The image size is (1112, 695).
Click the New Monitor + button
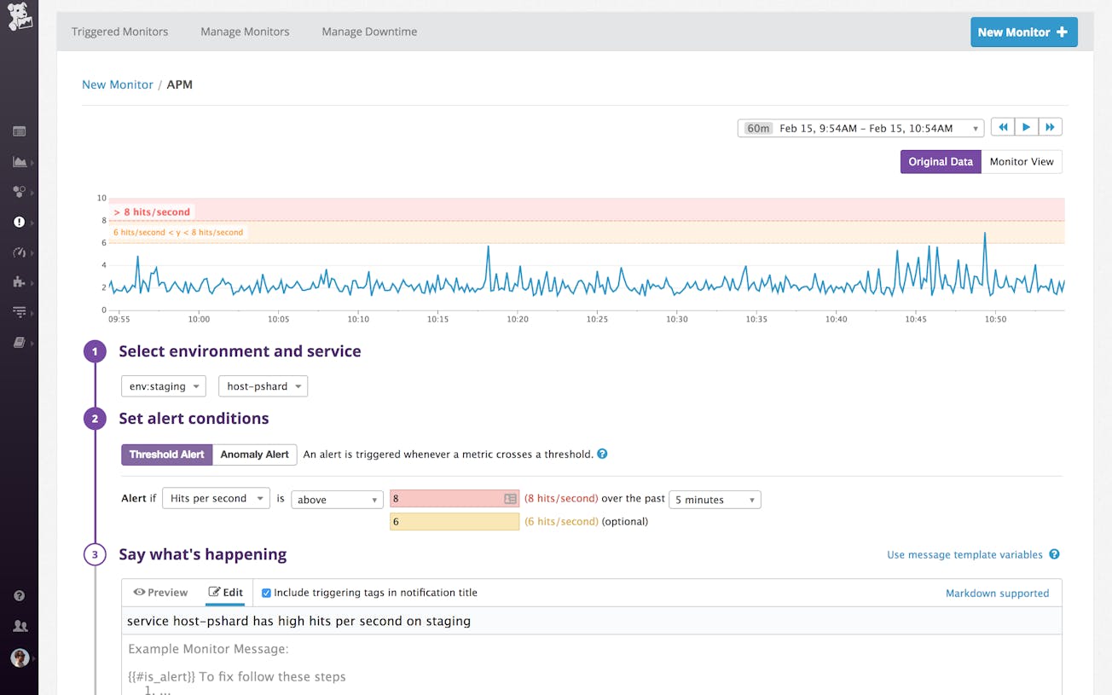click(x=1023, y=32)
